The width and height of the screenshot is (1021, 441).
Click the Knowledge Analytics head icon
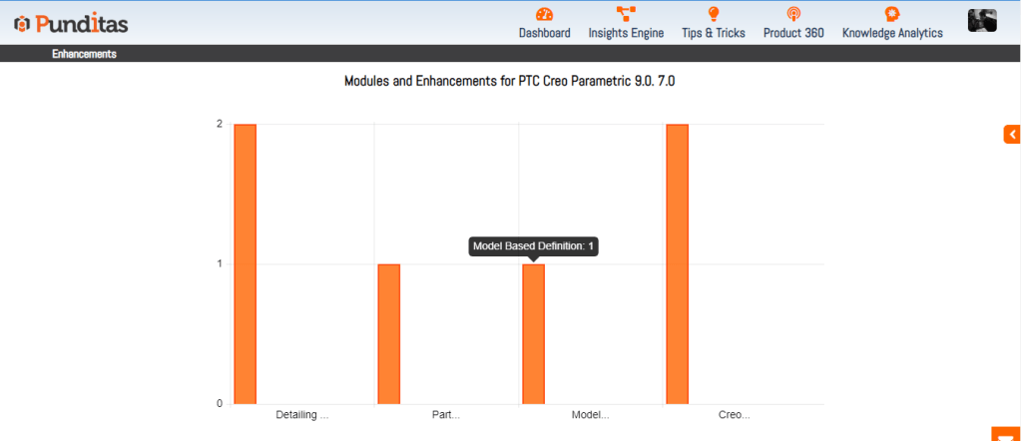pos(892,14)
